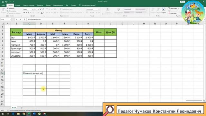Open Task View in the taskbar
Screen dimensions: 206x116
click(8, 114)
